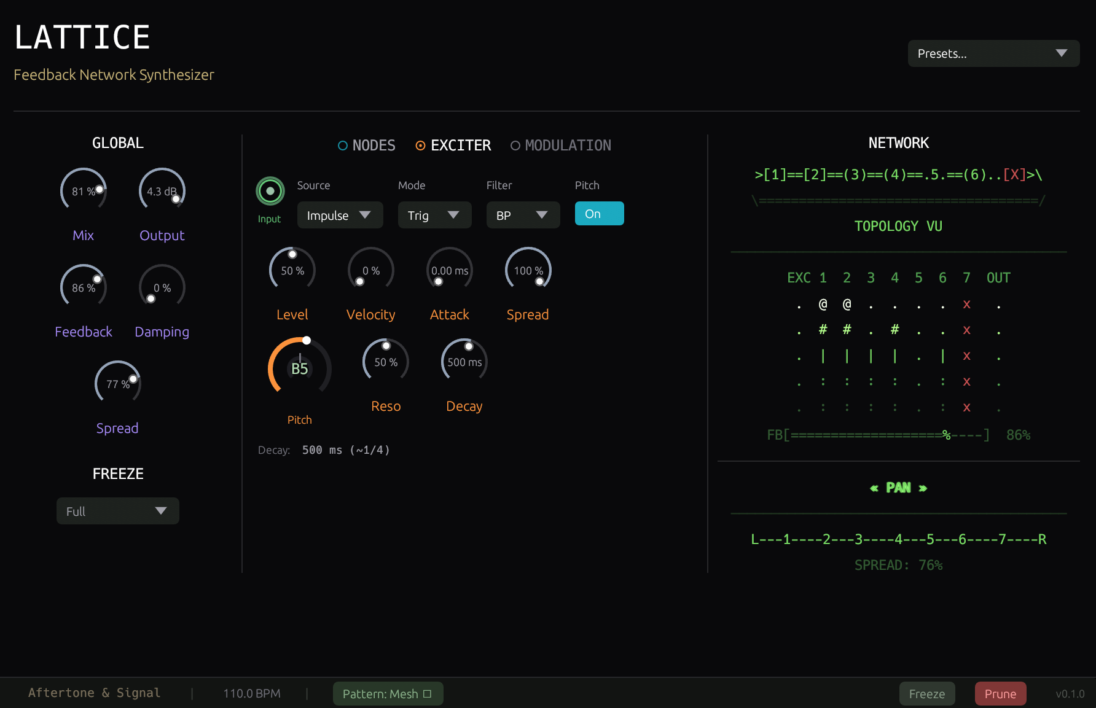Switch to the EXCITER tab

point(453,145)
